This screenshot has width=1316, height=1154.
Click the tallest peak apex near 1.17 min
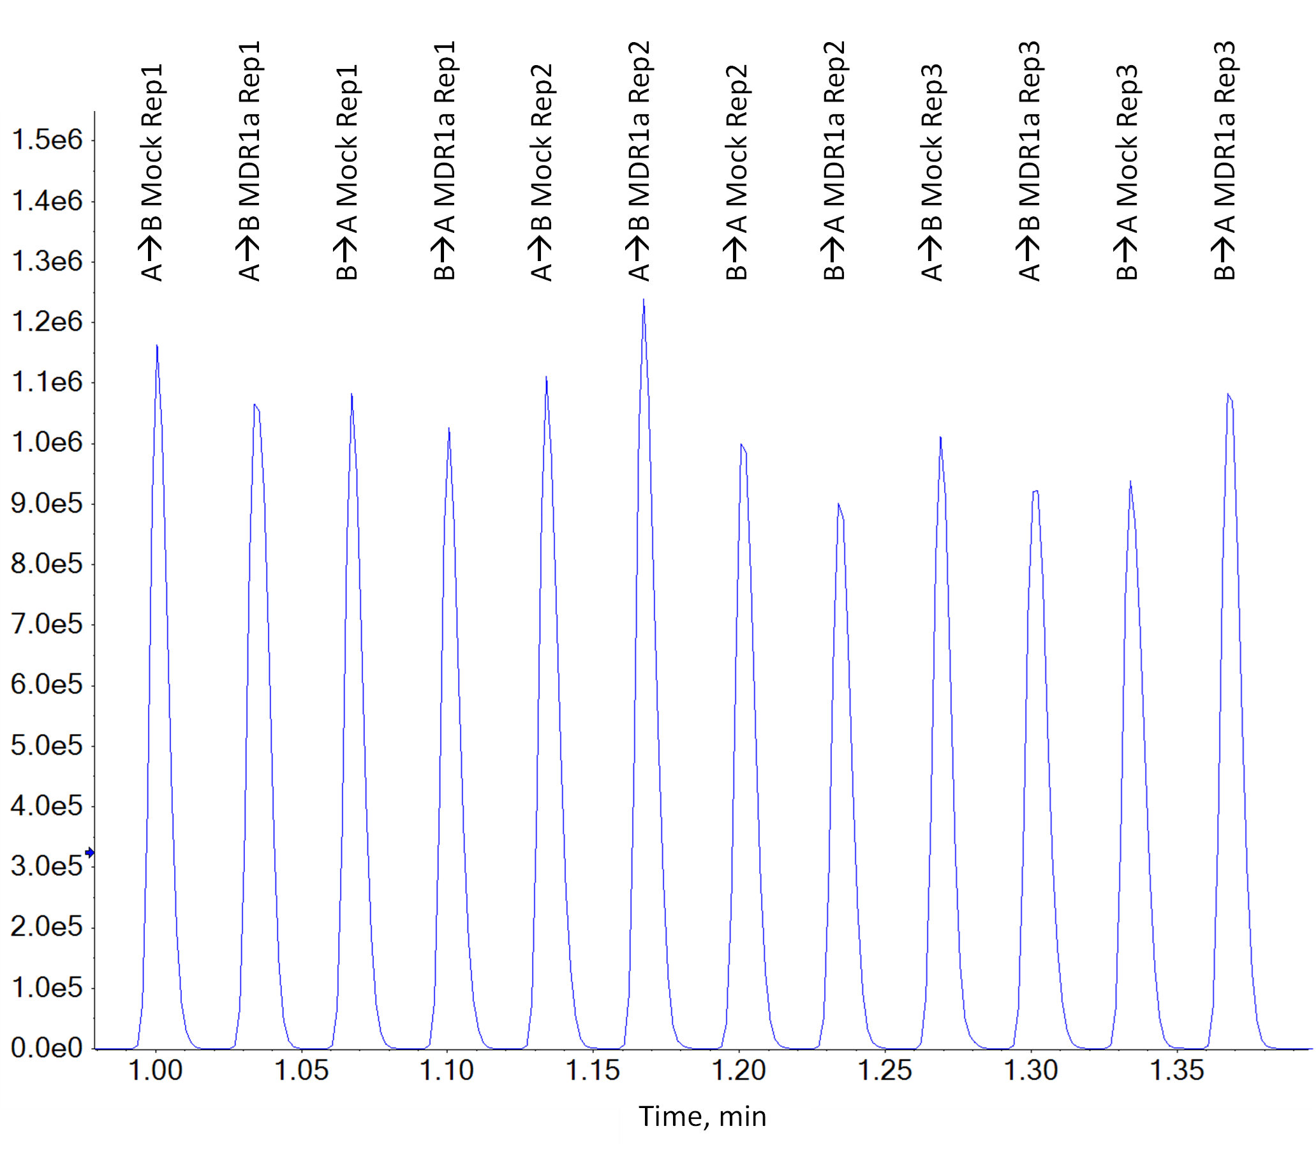tap(644, 300)
